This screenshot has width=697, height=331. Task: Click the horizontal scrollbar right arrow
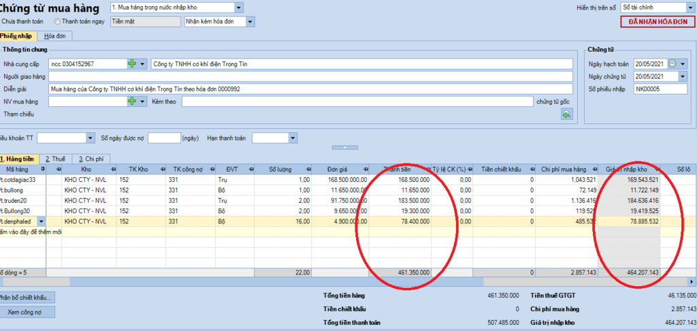(692, 282)
